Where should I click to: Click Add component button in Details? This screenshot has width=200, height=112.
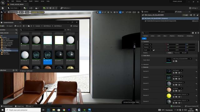185,15
